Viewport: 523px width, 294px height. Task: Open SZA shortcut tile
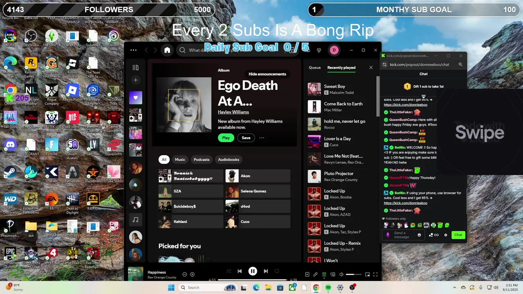click(191, 191)
